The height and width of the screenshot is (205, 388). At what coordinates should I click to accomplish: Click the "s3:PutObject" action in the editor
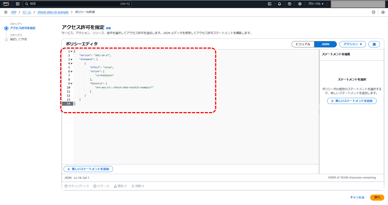pyautogui.click(x=104, y=75)
